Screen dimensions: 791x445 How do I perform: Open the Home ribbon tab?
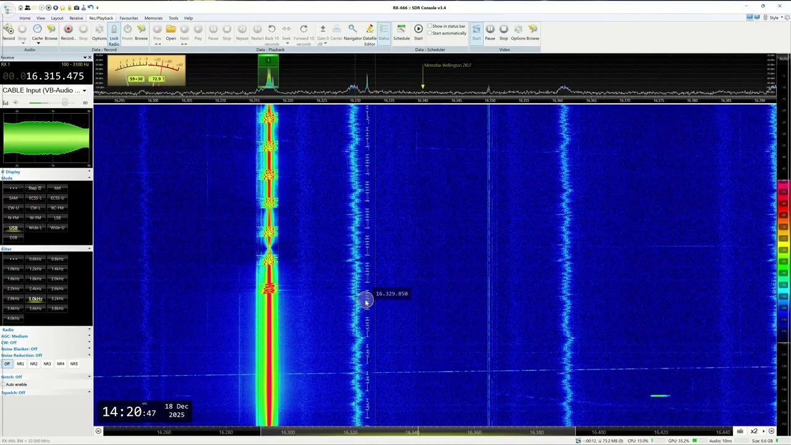(x=25, y=18)
